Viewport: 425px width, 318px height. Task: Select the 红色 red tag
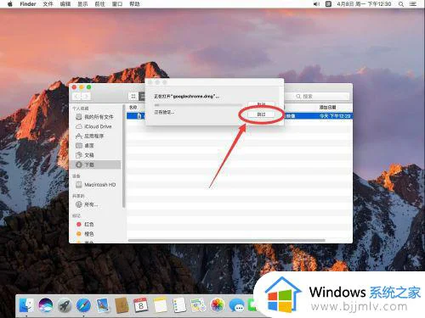coord(95,224)
